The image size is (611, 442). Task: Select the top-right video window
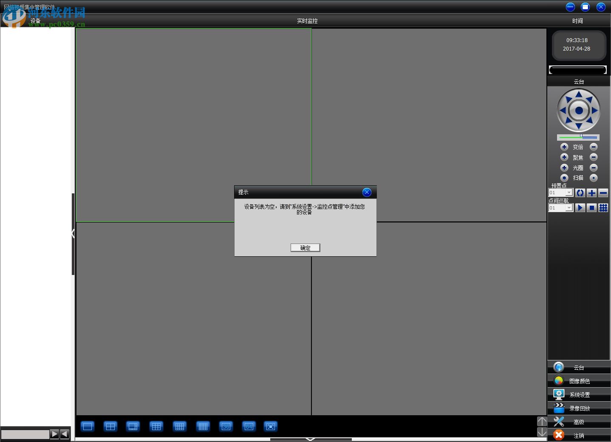point(429,125)
